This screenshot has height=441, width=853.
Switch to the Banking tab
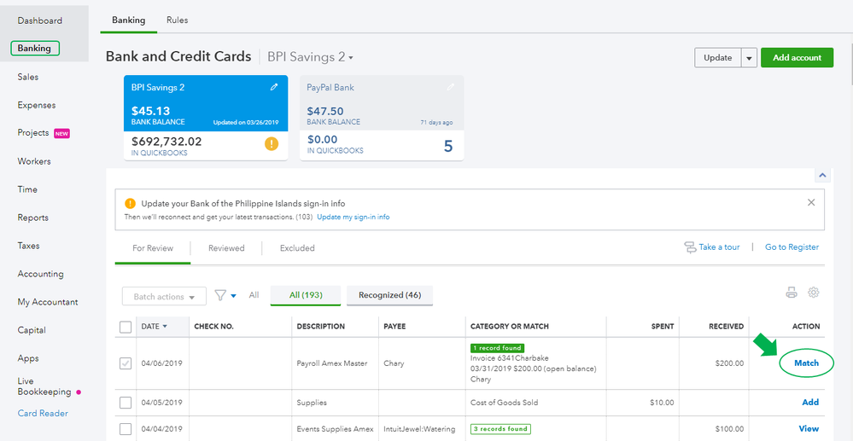[x=128, y=20]
